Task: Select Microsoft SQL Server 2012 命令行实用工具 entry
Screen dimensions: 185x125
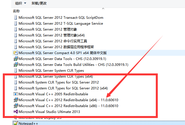Action: [53, 41]
